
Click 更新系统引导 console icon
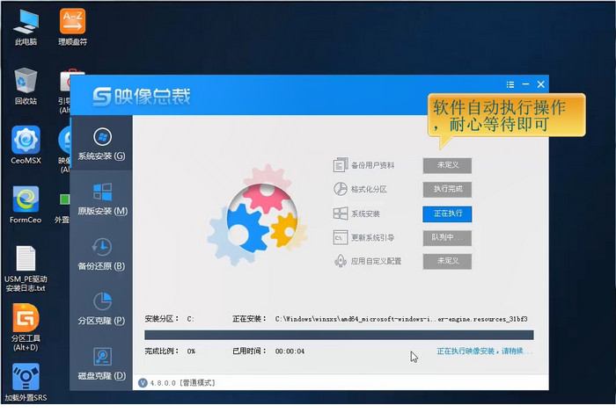(341, 237)
